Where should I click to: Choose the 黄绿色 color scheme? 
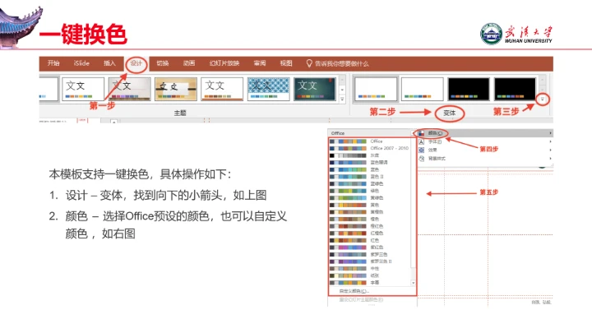point(369,198)
